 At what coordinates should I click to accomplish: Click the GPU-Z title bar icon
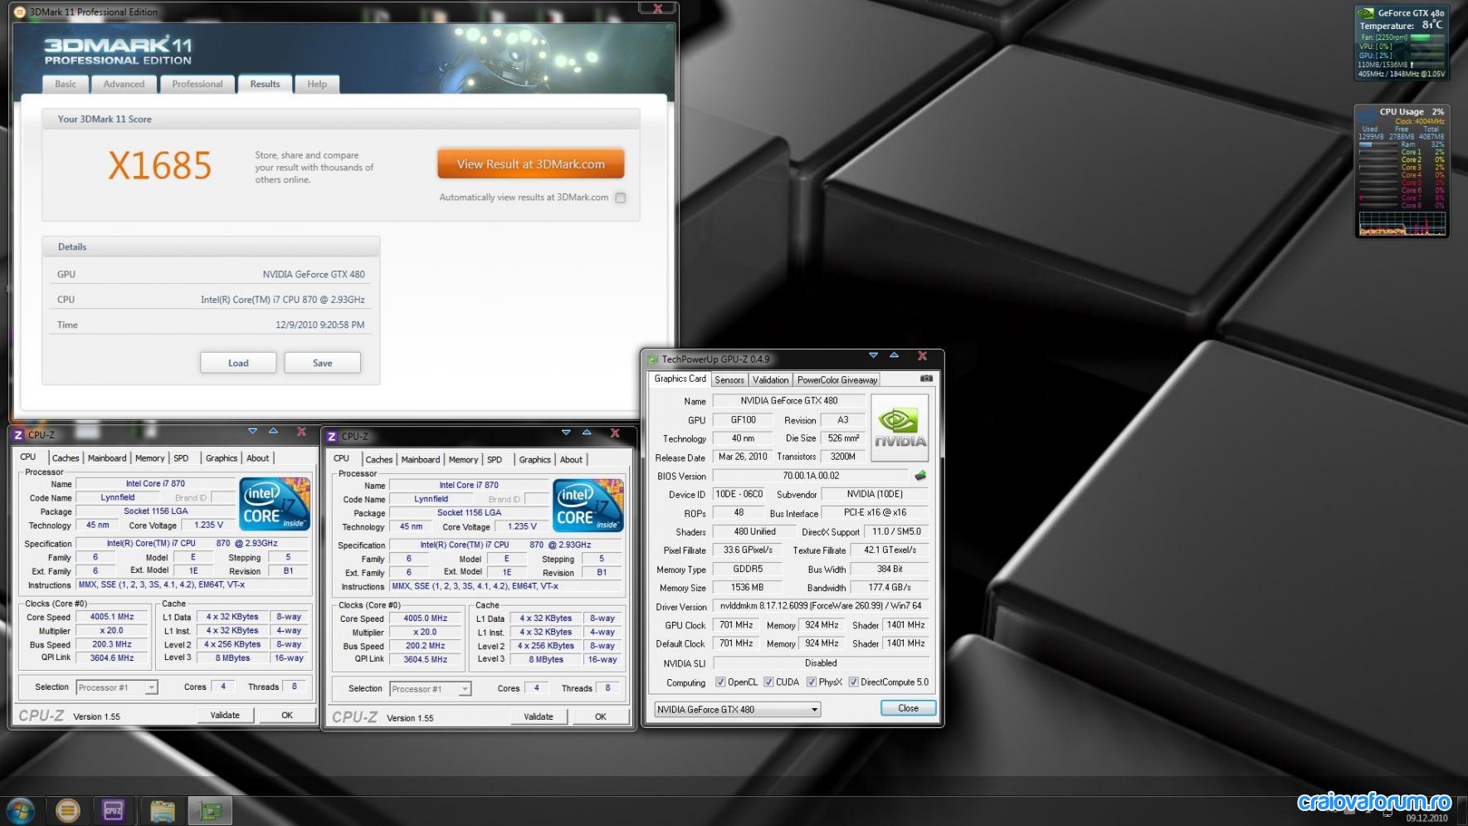point(652,359)
